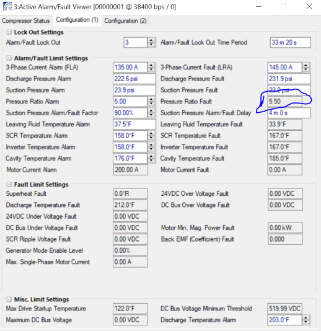The height and width of the screenshot is (331, 321).
Task: Click the Motor Current Fault 0.00 A field
Action: [284, 170]
